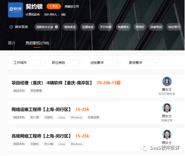The height and width of the screenshot is (156, 185).
Task: Open the 项目经理（重庆）-B端软件 job listing
Action: coord(52,83)
